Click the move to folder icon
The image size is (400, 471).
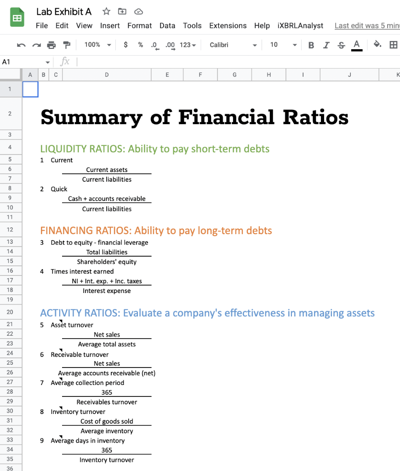tap(122, 11)
